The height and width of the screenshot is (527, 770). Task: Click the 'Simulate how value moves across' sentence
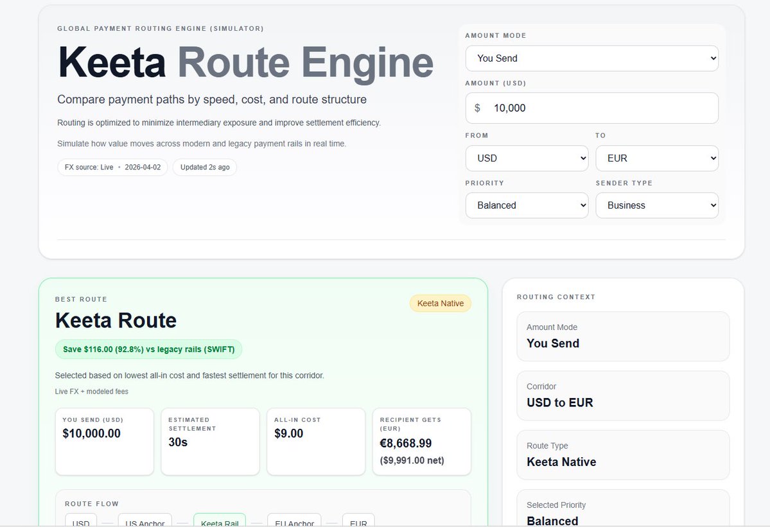tap(202, 144)
